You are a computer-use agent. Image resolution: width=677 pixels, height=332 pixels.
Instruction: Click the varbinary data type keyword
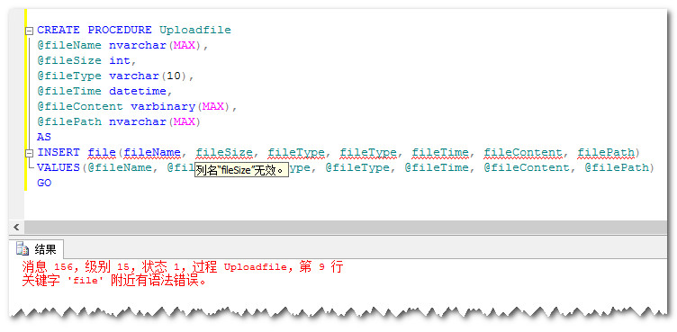pyautogui.click(x=163, y=106)
